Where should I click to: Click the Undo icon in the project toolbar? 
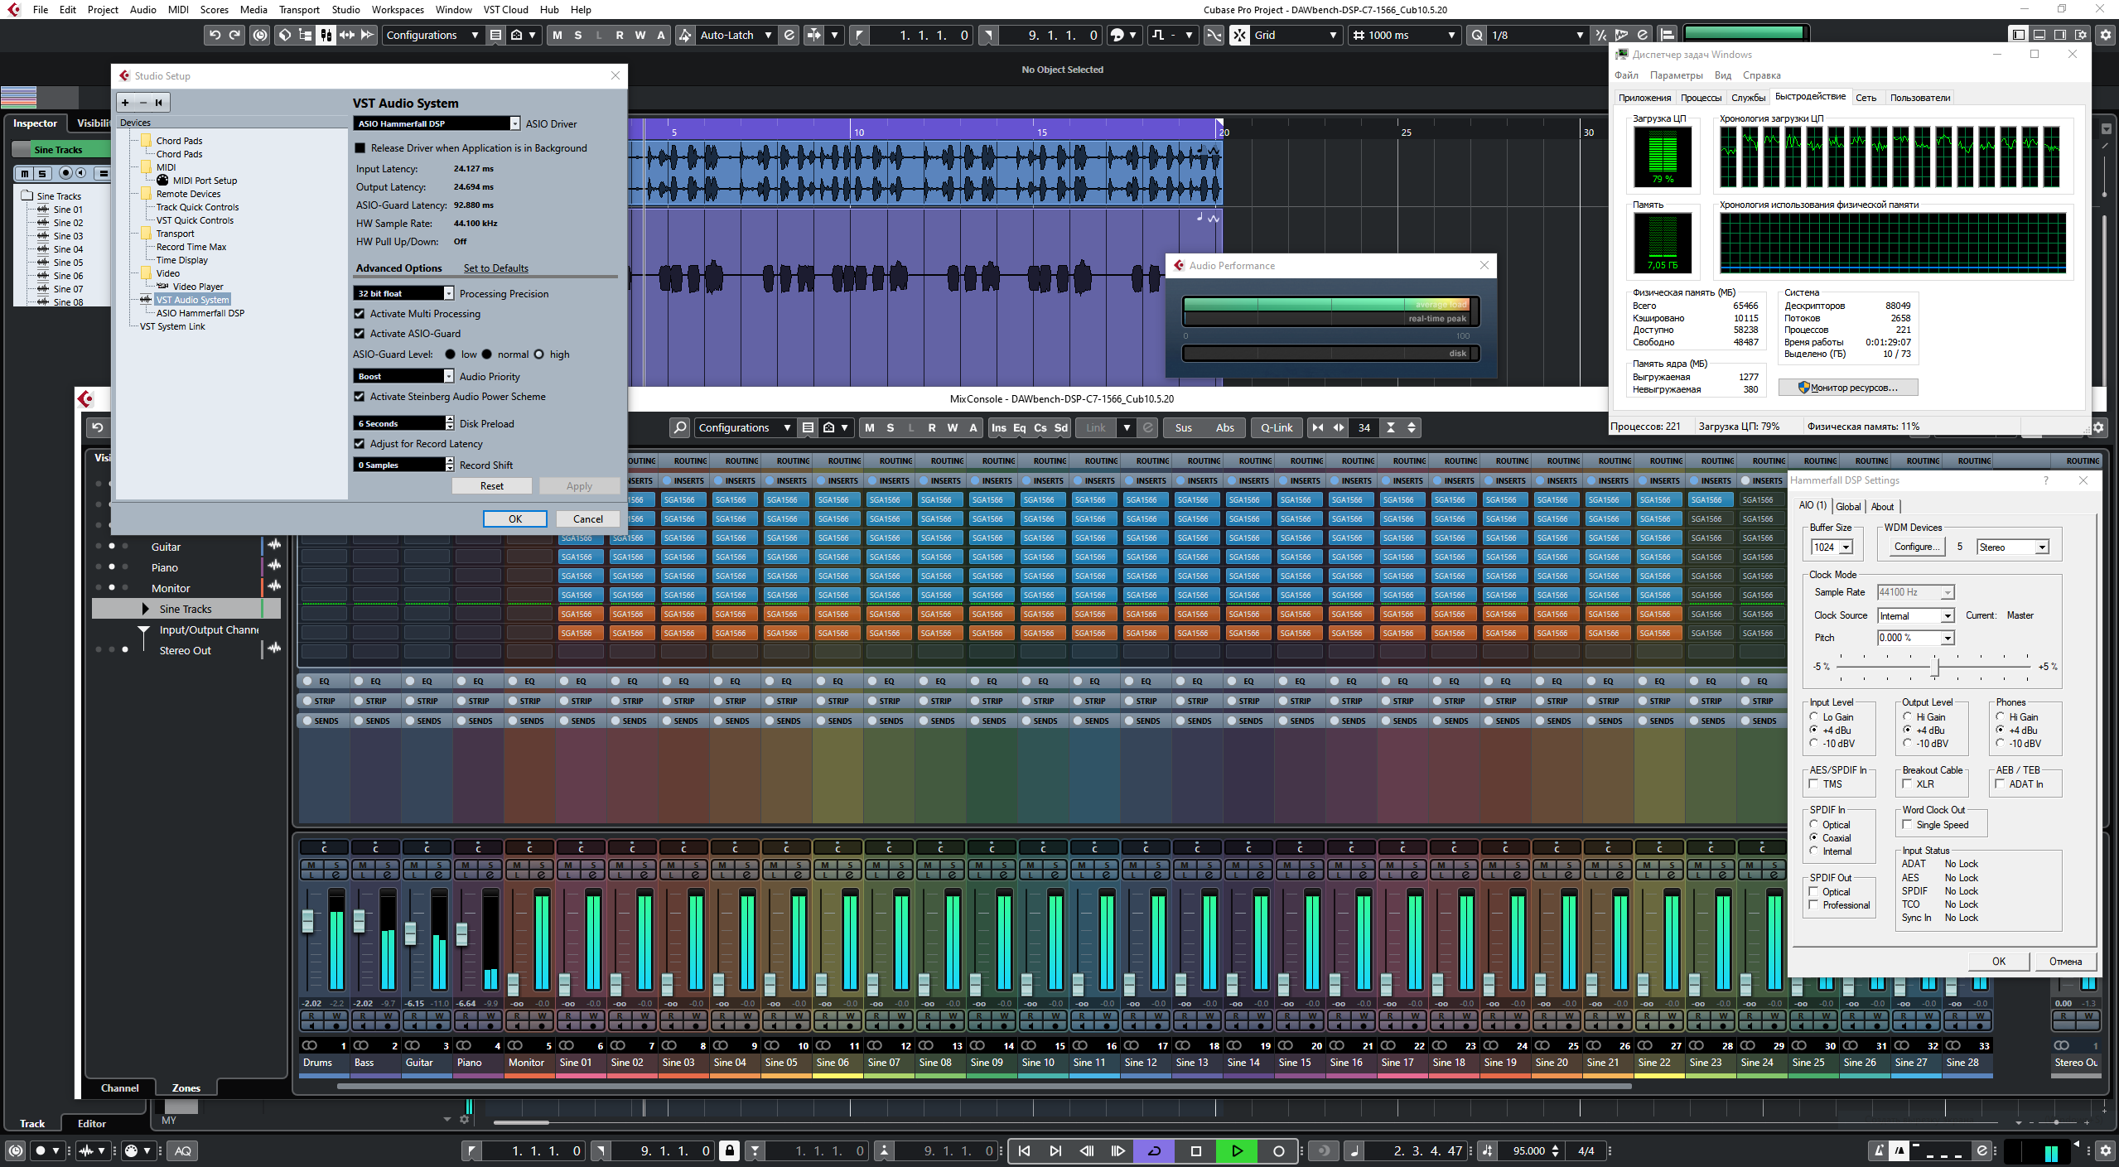pos(215,35)
